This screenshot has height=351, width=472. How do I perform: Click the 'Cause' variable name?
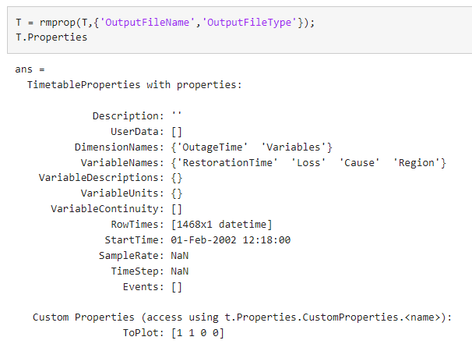359,163
